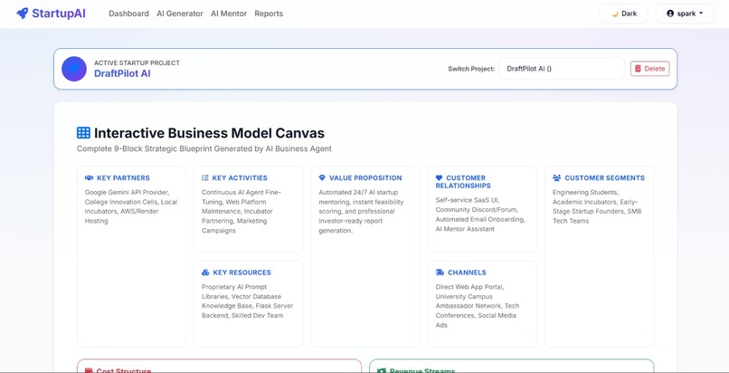
Task: Click the KEY ACTIVITIES heading
Action: [x=240, y=177]
